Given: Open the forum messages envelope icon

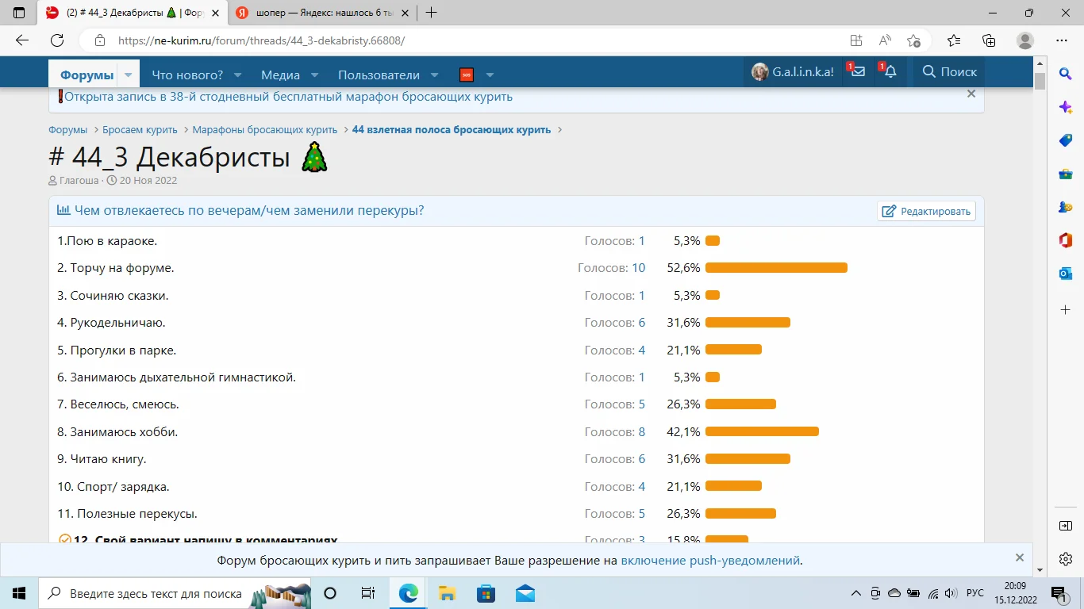Looking at the screenshot, I should point(857,71).
